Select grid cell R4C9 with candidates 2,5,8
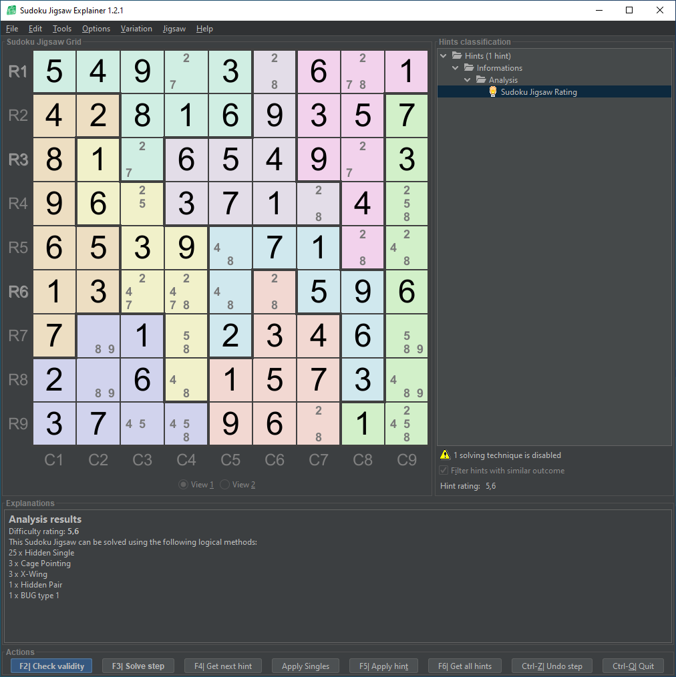This screenshot has height=677, width=676. click(406, 204)
